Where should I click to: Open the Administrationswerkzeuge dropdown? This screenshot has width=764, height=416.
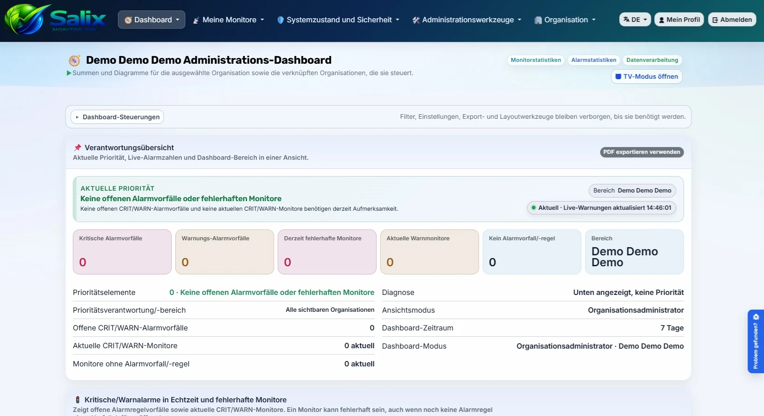pyautogui.click(x=467, y=20)
